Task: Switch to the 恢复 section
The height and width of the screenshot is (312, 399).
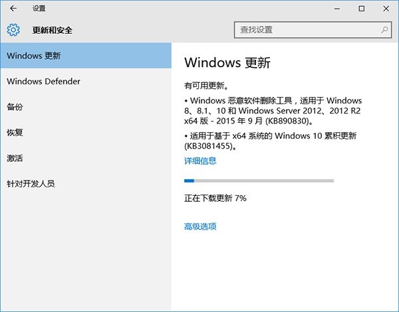Action: click(85, 133)
